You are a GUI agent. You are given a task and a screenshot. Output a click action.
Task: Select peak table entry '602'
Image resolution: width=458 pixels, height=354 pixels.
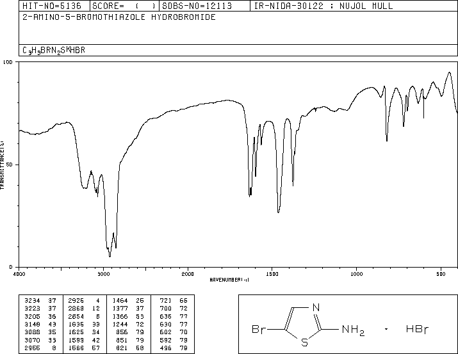pyautogui.click(x=166, y=332)
